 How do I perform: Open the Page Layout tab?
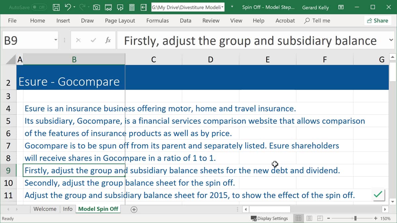120,20
